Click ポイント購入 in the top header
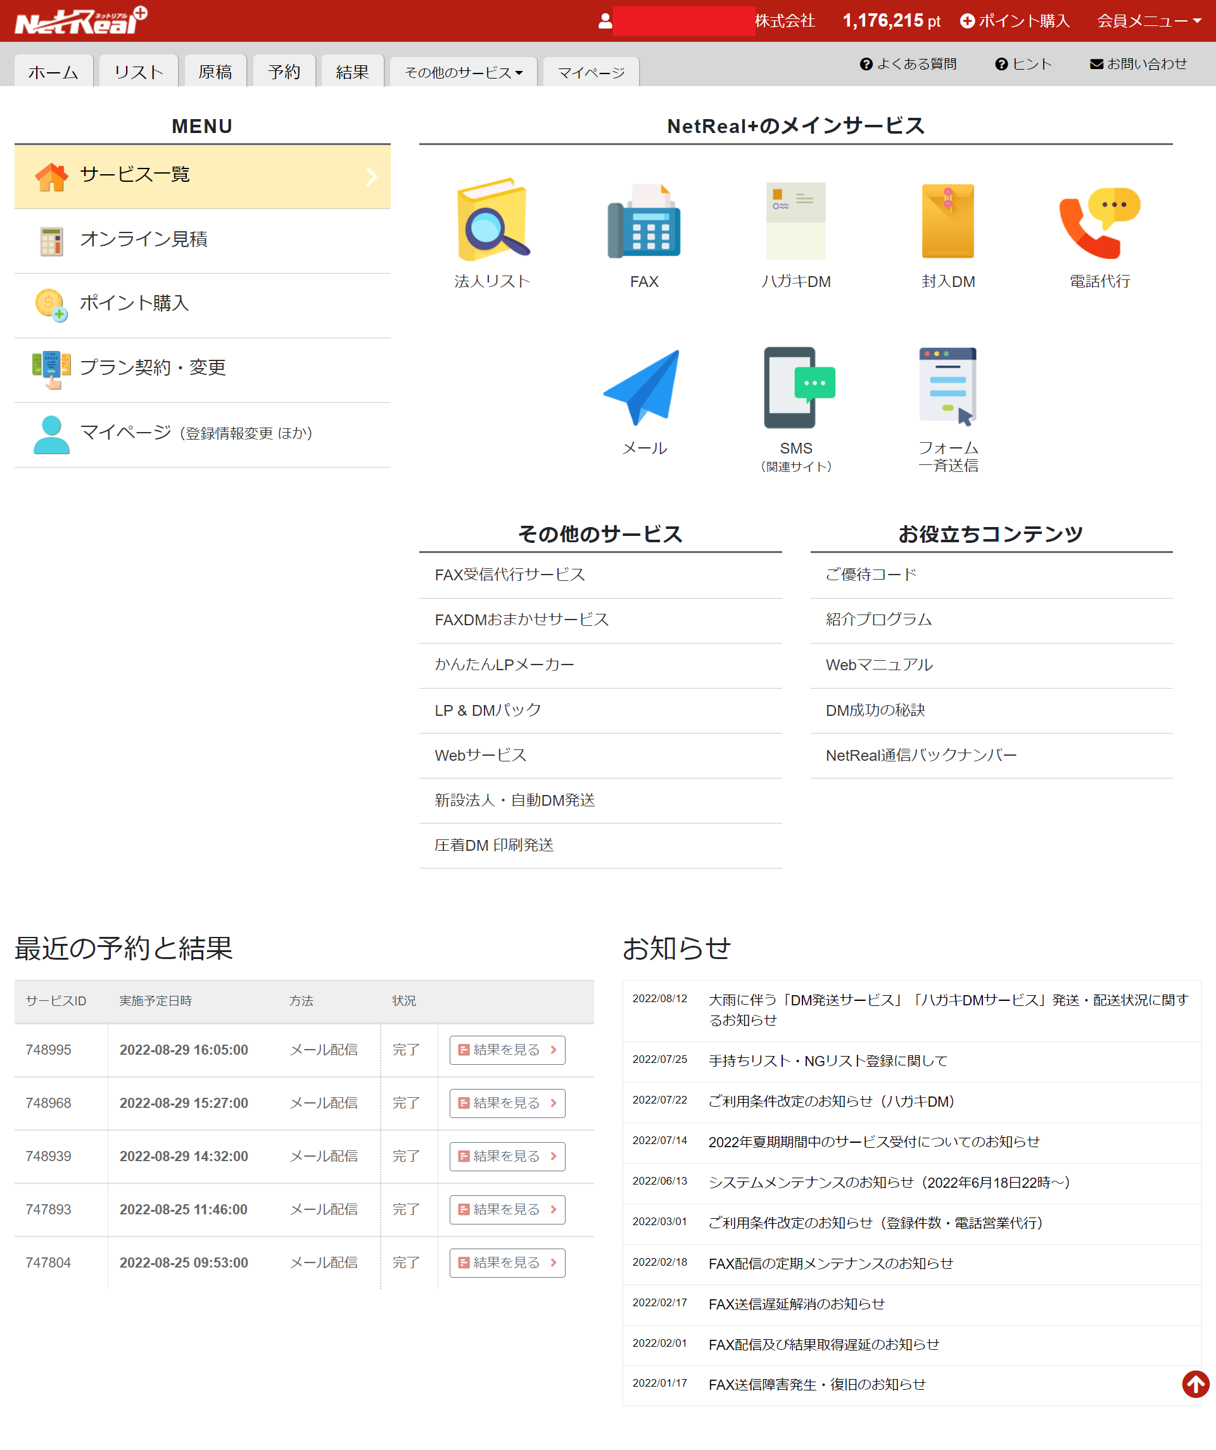1216x1450 pixels. coord(1015,21)
